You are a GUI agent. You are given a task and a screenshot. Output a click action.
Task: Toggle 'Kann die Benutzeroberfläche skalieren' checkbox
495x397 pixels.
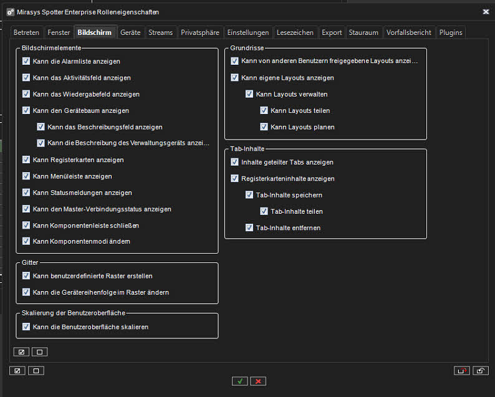(26, 327)
